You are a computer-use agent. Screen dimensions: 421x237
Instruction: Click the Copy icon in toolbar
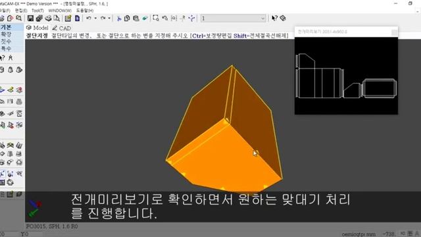coord(127,18)
